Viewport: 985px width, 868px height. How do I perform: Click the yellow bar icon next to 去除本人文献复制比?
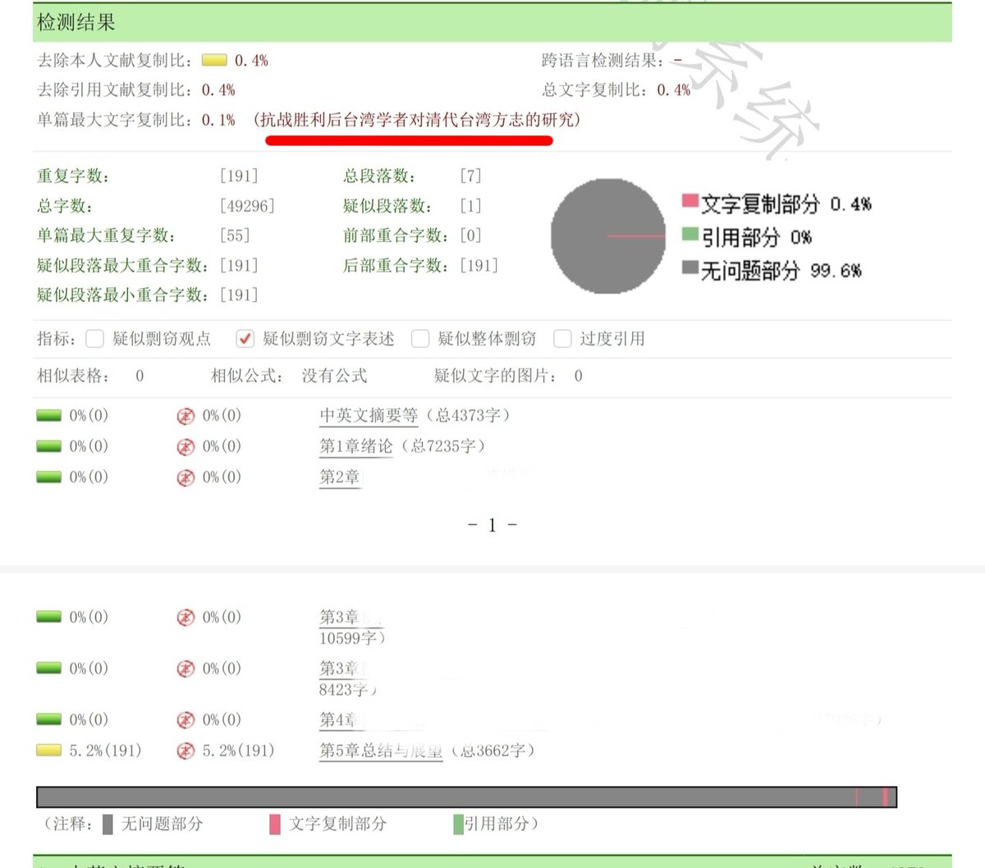coord(214,61)
